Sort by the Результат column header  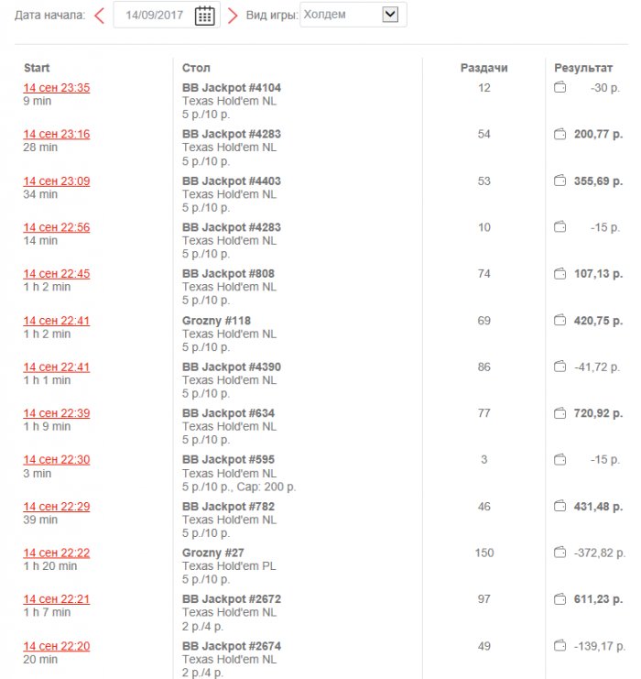click(x=584, y=68)
